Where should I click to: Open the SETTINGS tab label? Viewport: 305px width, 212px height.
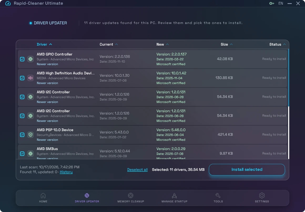click(x=262, y=201)
